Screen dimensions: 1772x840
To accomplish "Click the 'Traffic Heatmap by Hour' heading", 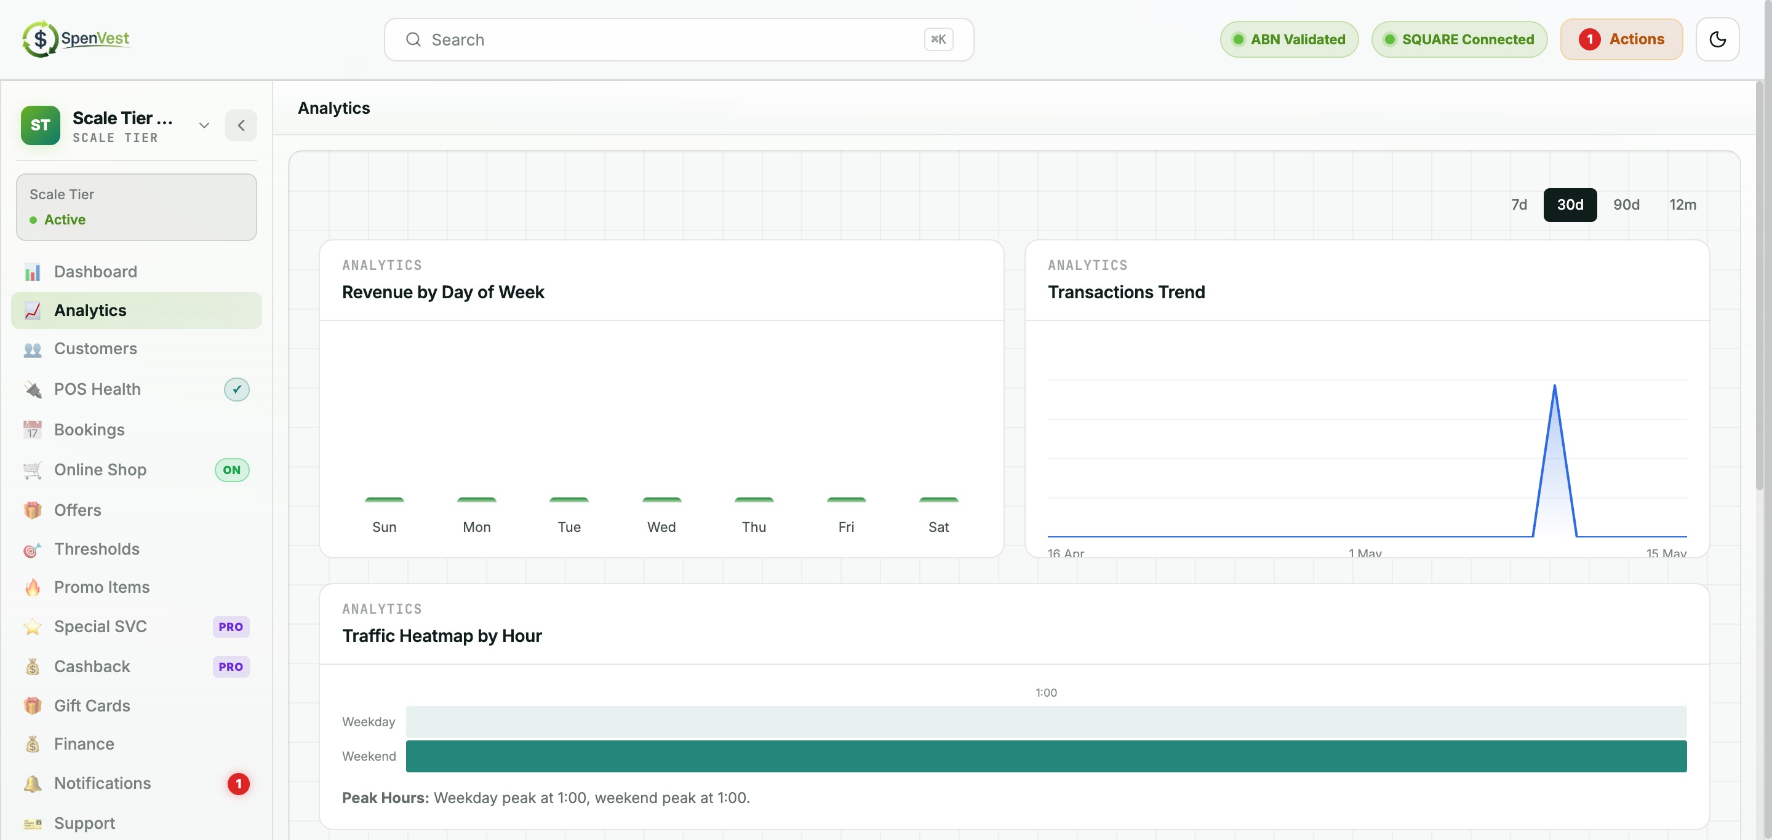I will (442, 636).
